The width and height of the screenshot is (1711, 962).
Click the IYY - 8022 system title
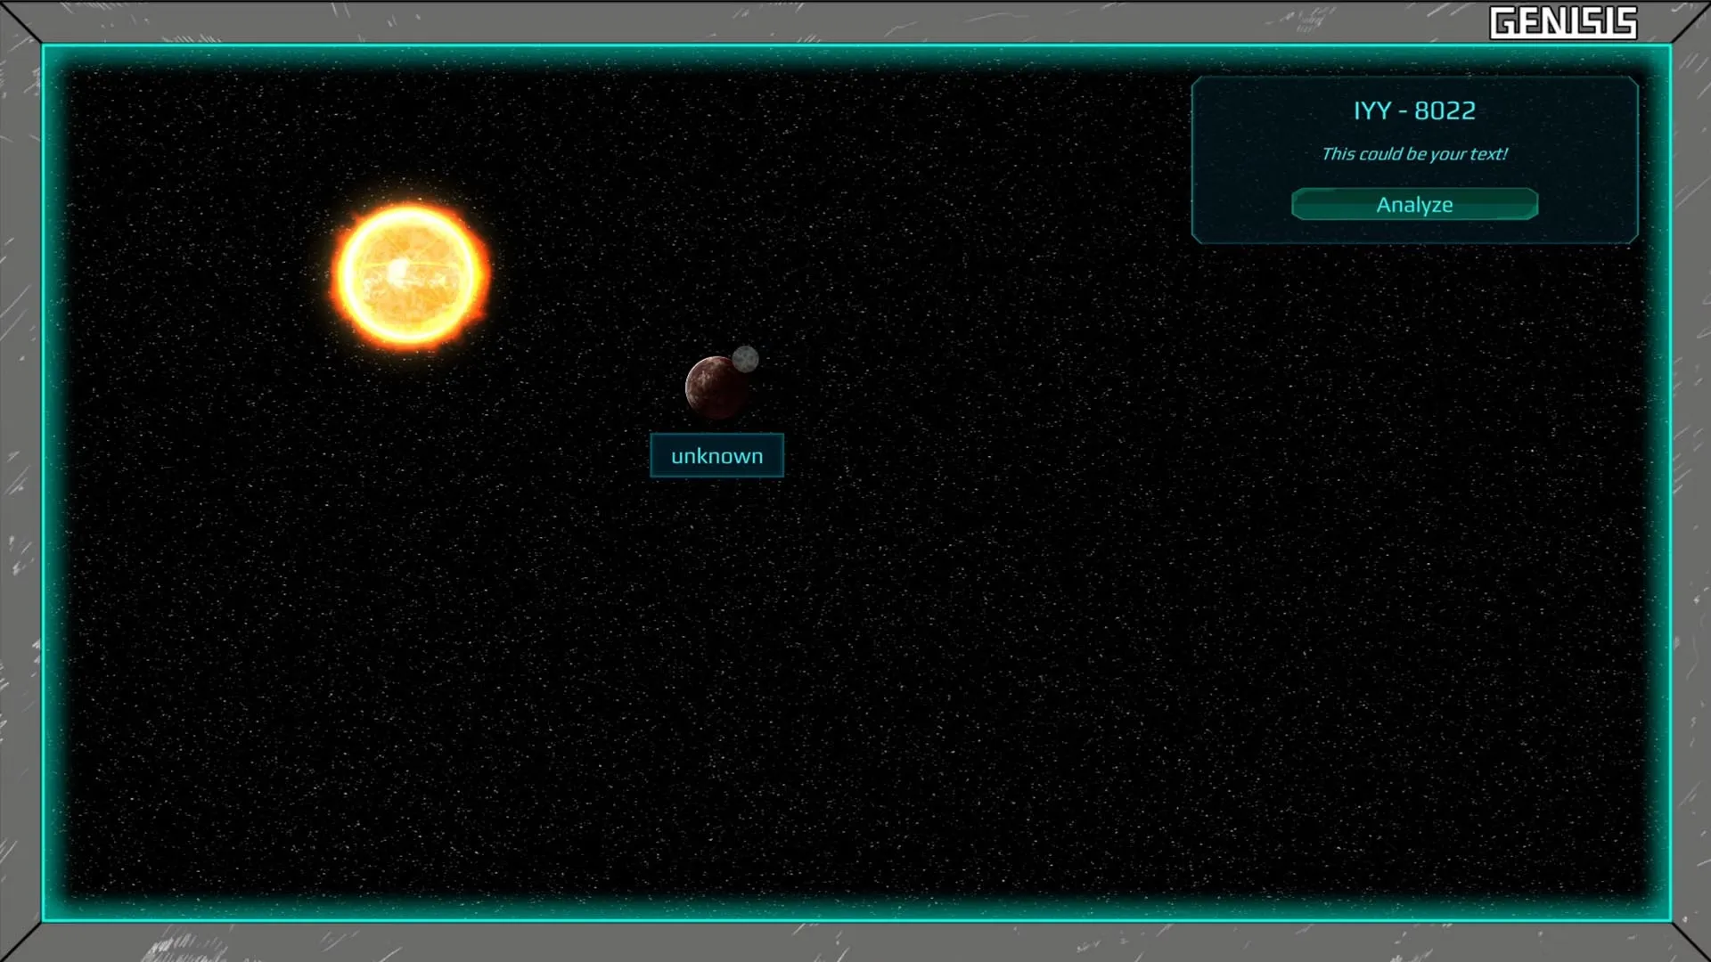[x=1414, y=110]
